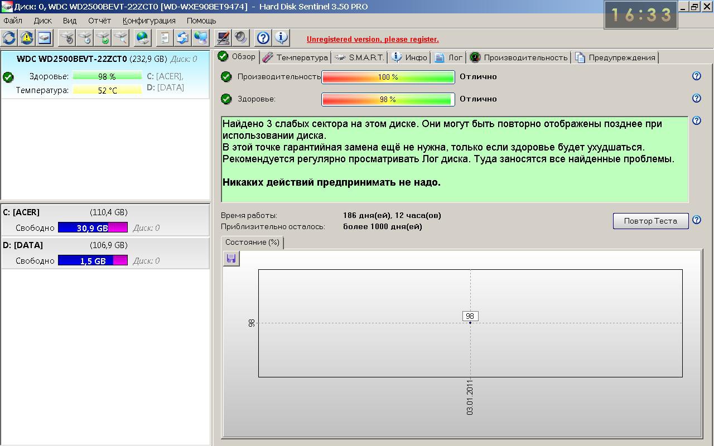Open the Предупреждения tab

pos(615,57)
